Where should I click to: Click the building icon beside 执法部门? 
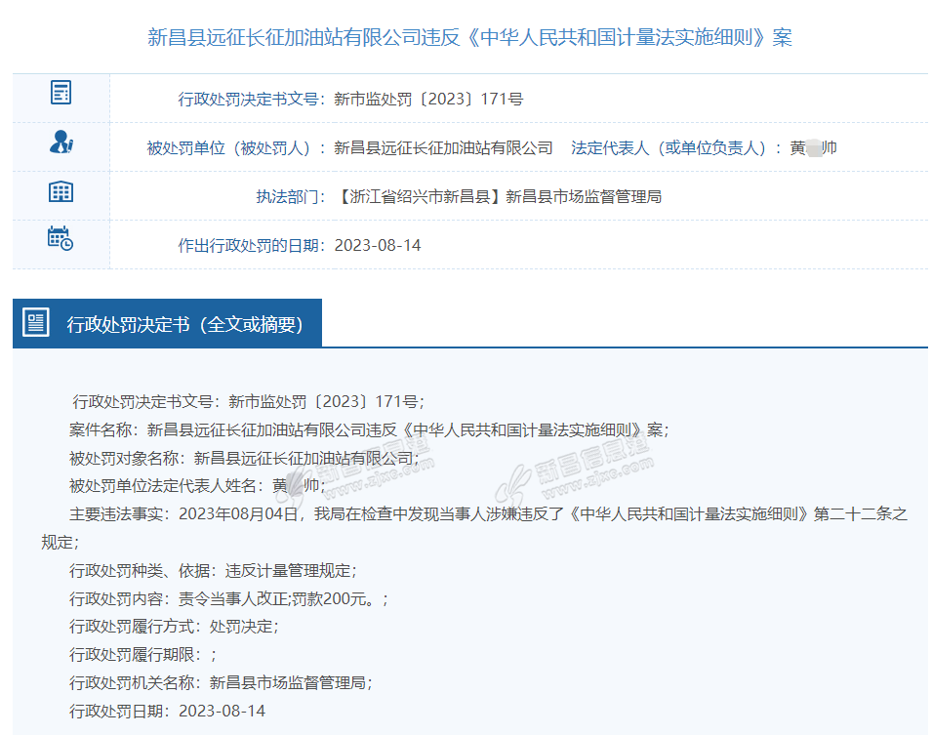point(61,191)
